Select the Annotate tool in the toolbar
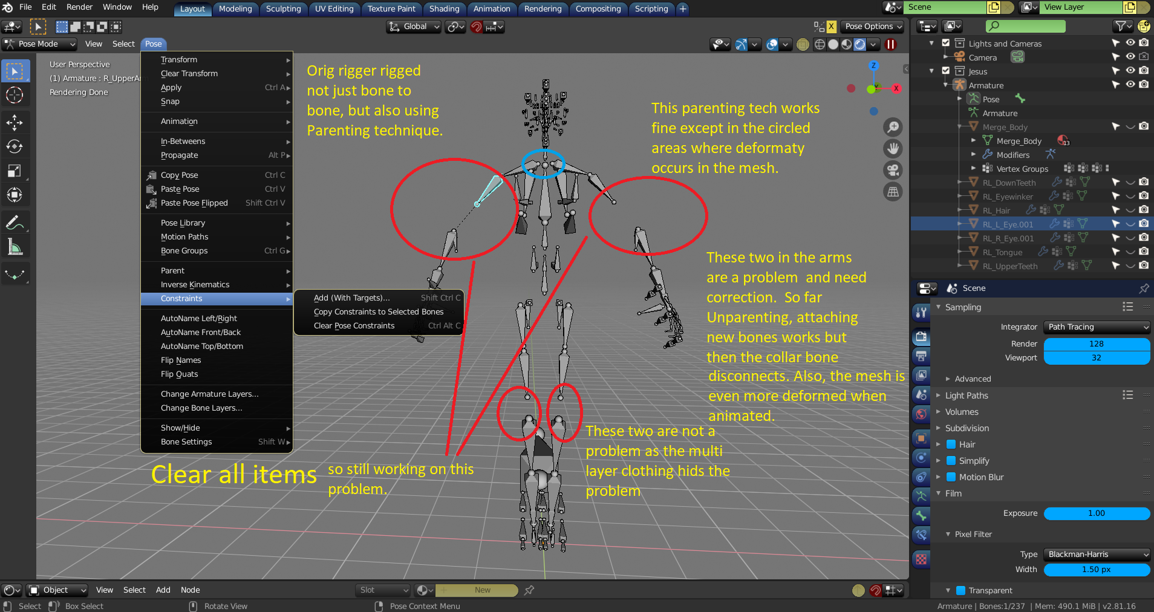Image resolution: width=1154 pixels, height=612 pixels. pyautogui.click(x=16, y=222)
